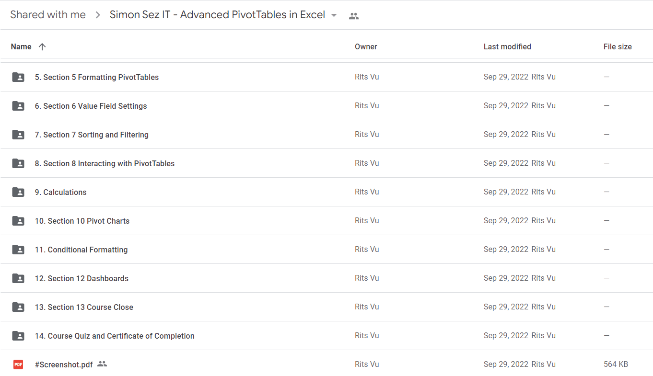Open the Simon Sez IT folder title menu
653x376 pixels.
[x=217, y=15]
